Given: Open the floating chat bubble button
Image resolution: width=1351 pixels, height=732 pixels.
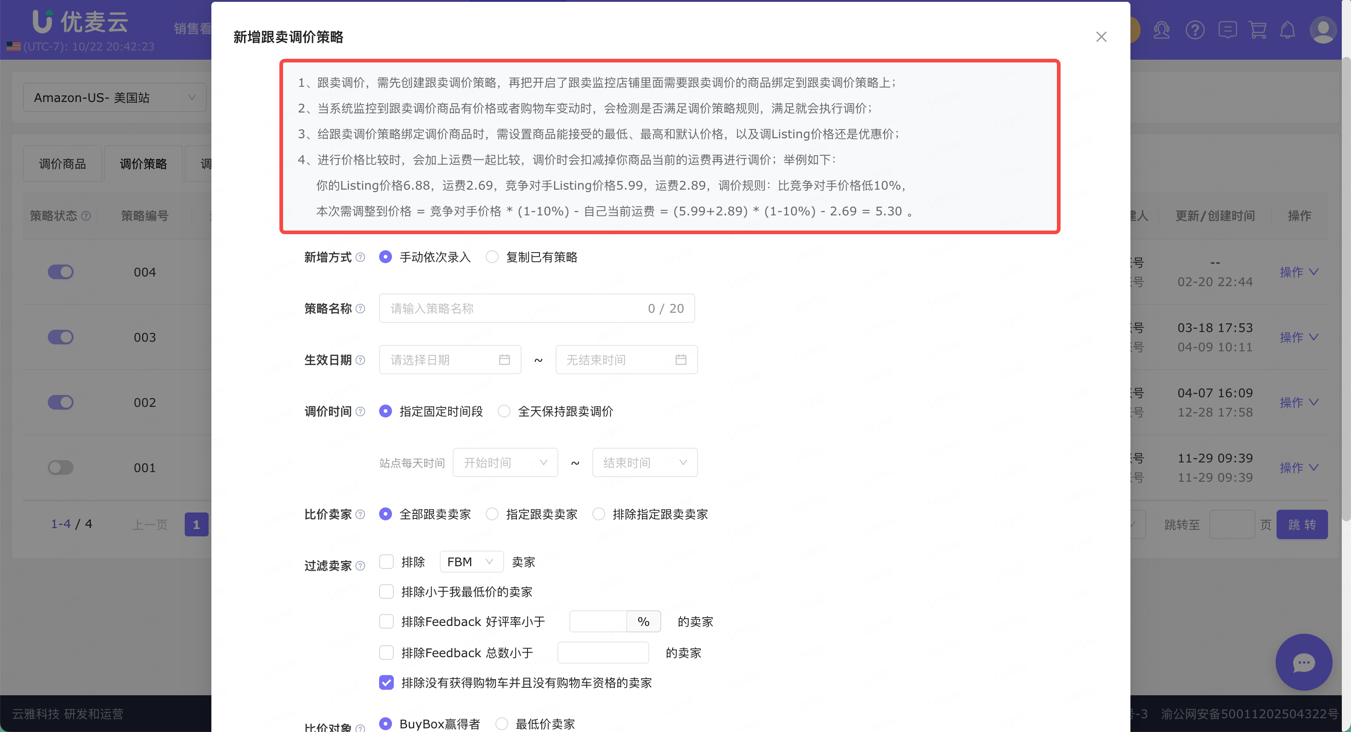Looking at the screenshot, I should click(x=1303, y=662).
